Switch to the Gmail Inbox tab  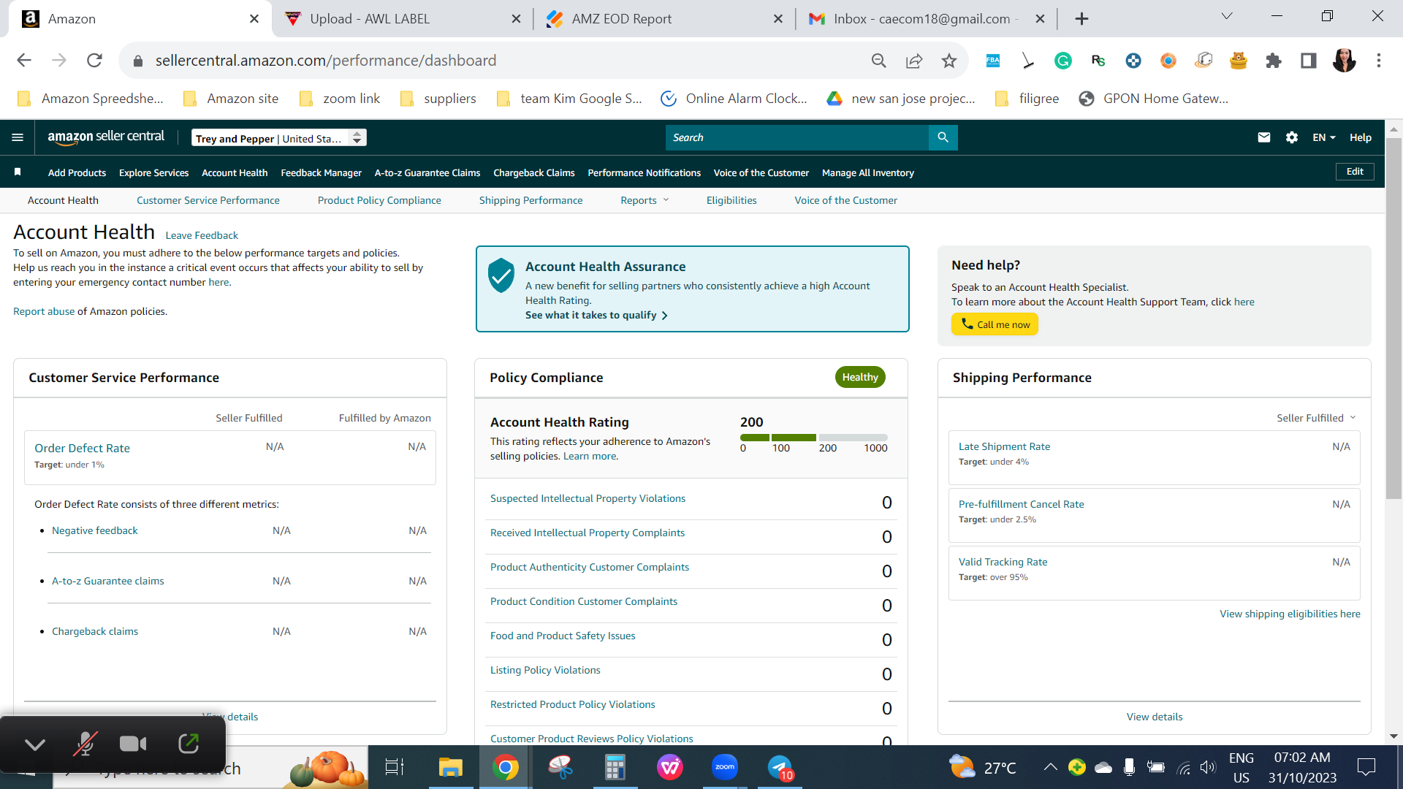point(927,19)
